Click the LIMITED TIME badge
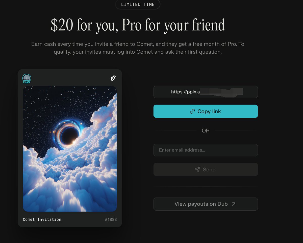The image size is (303, 243). point(138,5)
